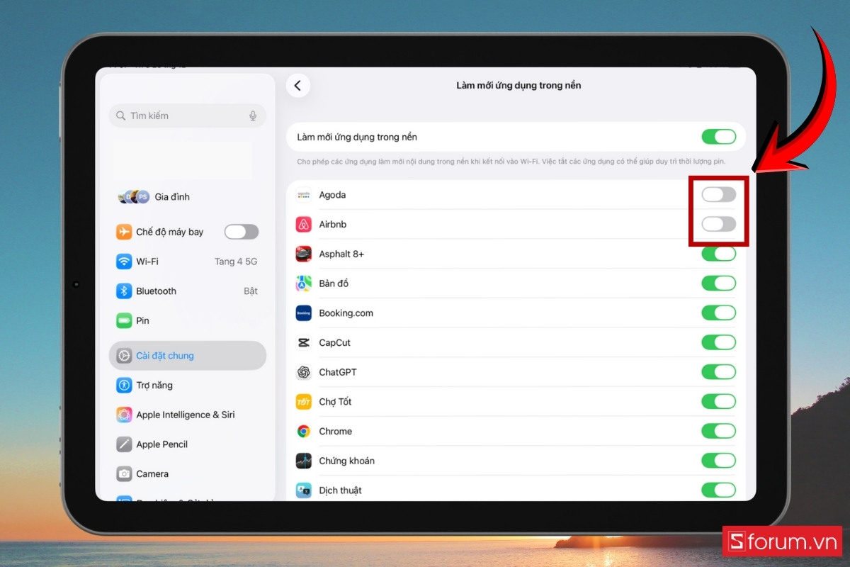This screenshot has width=850, height=567.
Task: Open Trợ năng settings
Action: [188, 386]
